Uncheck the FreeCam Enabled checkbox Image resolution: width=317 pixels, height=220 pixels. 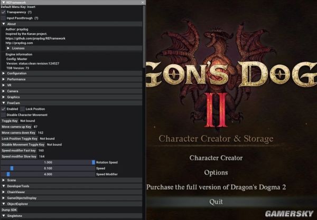[3, 109]
